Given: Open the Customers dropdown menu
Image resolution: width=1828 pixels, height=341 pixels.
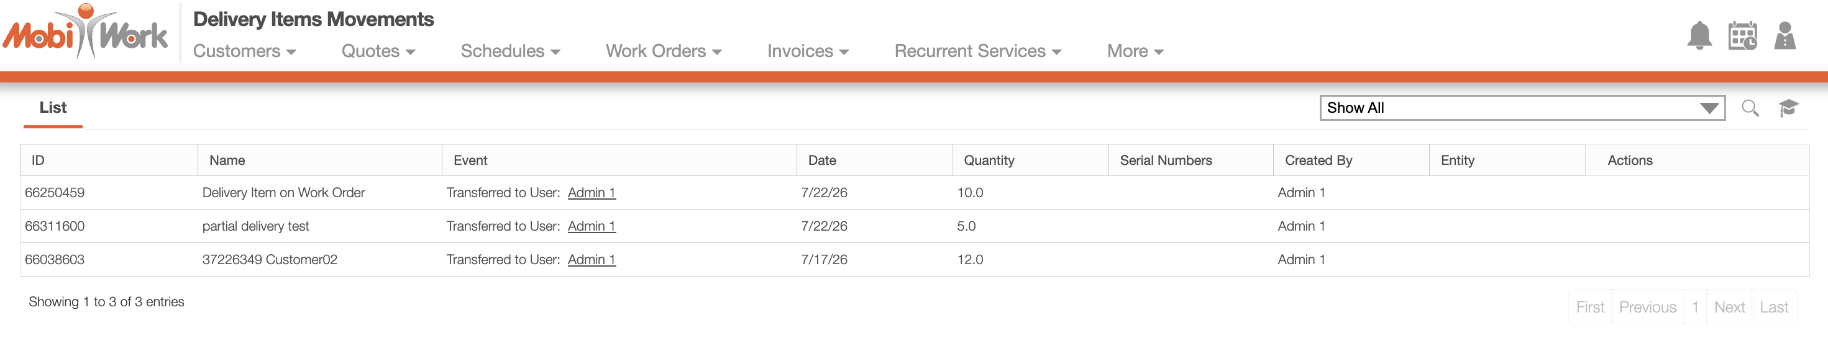Looking at the screenshot, I should [245, 51].
